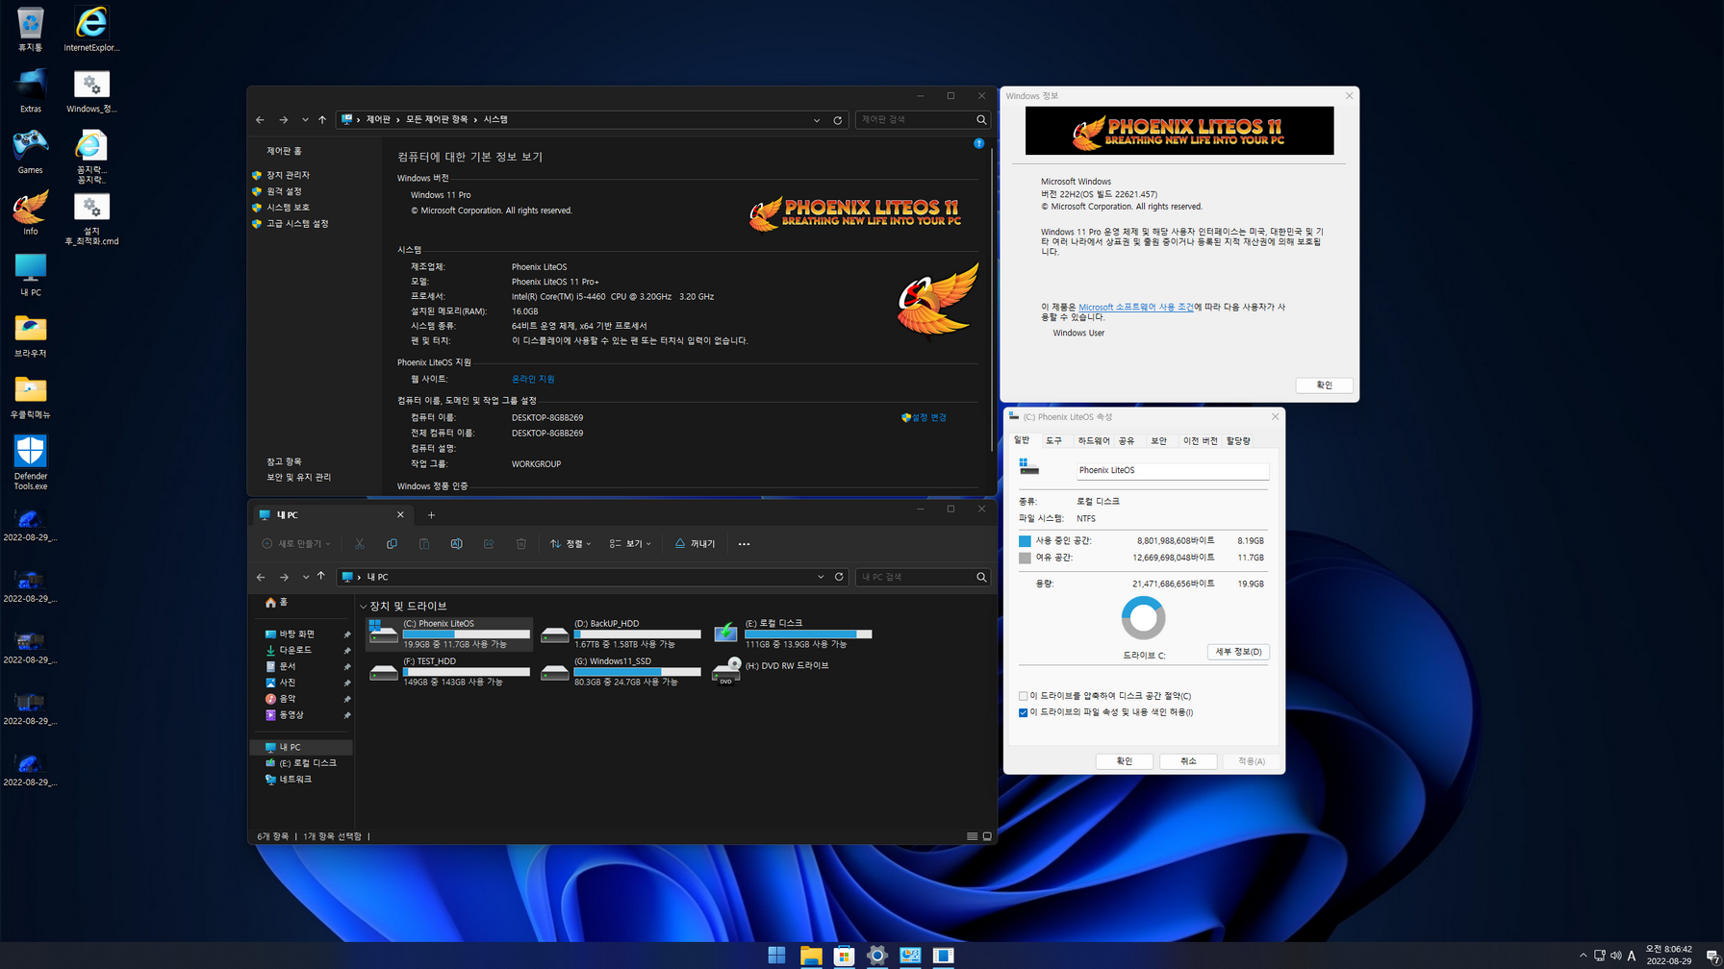Open the 보기 view dropdown
The image size is (1724, 969).
(630, 544)
